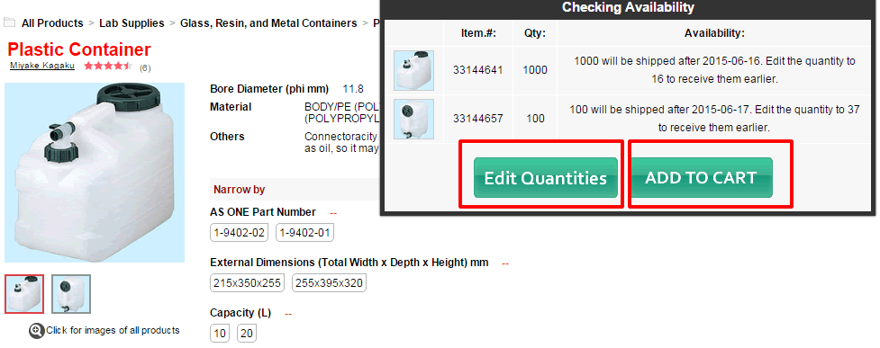This screenshot has width=880, height=348.
Task: Open the review count (6) link
Action: click(145, 67)
